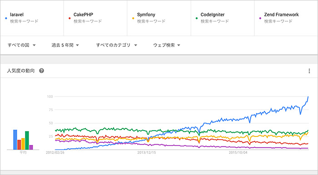Select the laravel search term card

click(x=32, y=18)
